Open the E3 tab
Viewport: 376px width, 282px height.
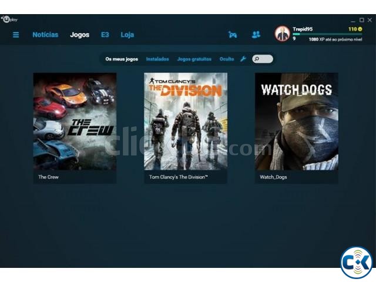point(105,35)
